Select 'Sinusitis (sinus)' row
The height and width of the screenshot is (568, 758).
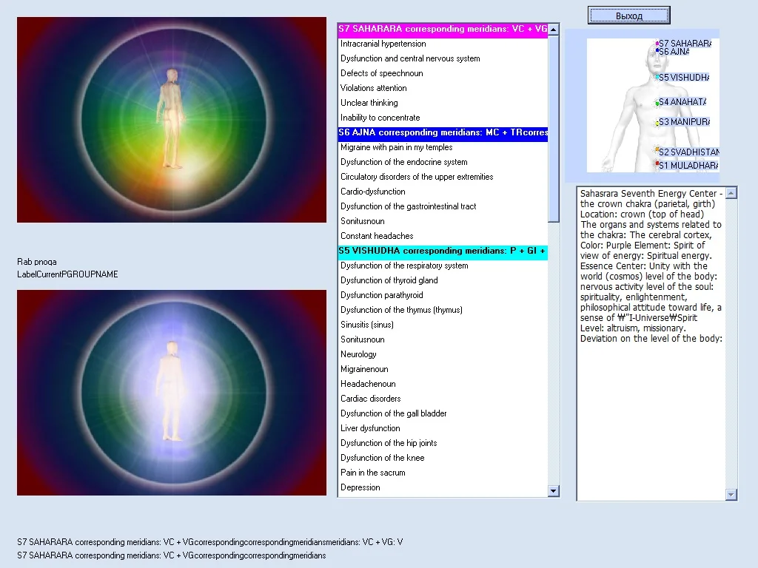point(443,325)
